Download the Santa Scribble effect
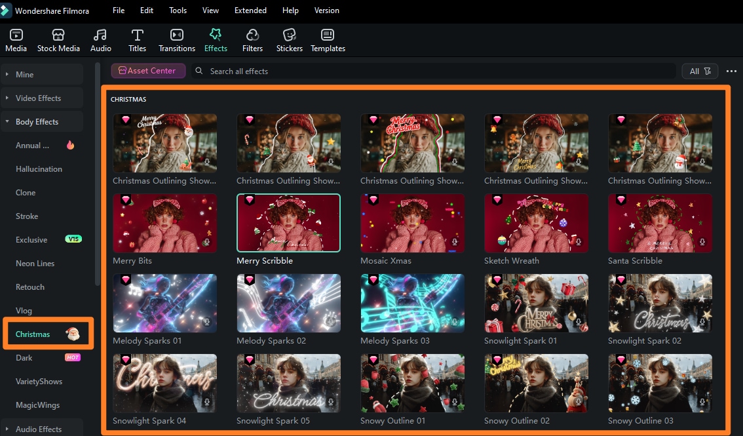Screen dimensions: 743x436 (x=702, y=242)
